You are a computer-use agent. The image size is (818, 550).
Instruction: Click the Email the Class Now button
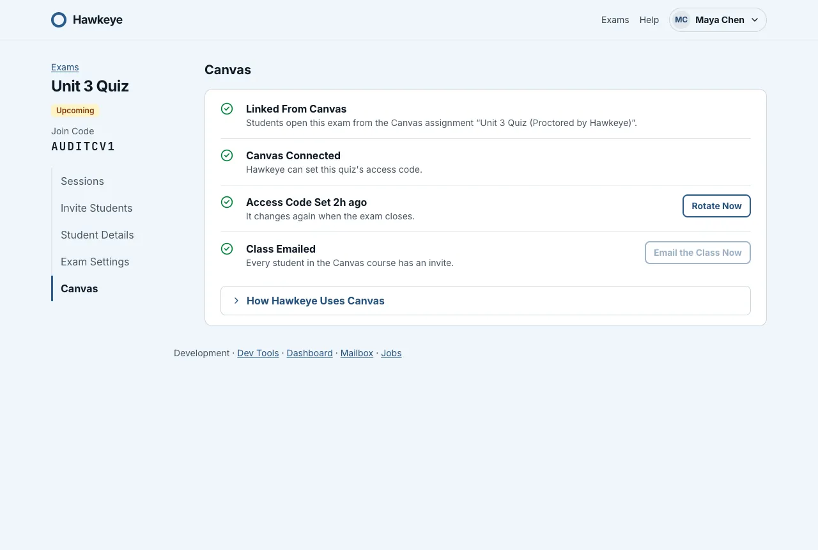697,253
